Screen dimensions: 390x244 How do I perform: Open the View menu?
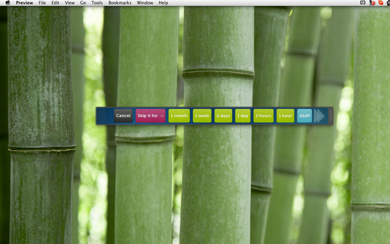pos(70,3)
